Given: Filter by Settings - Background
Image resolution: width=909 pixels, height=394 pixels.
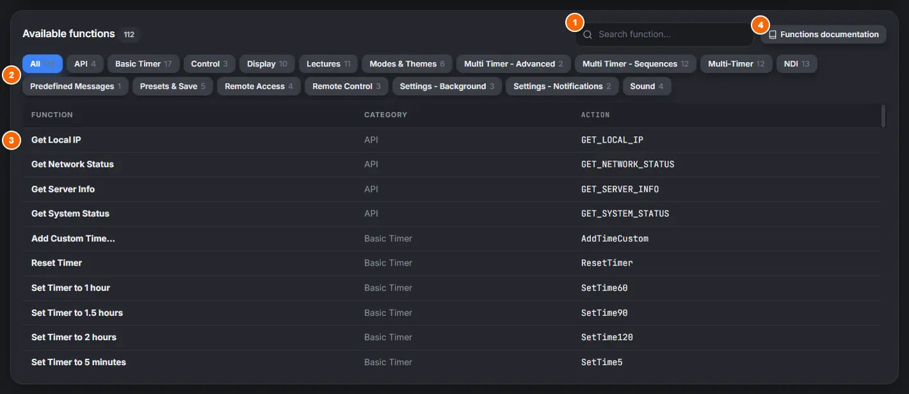Looking at the screenshot, I should (x=447, y=86).
